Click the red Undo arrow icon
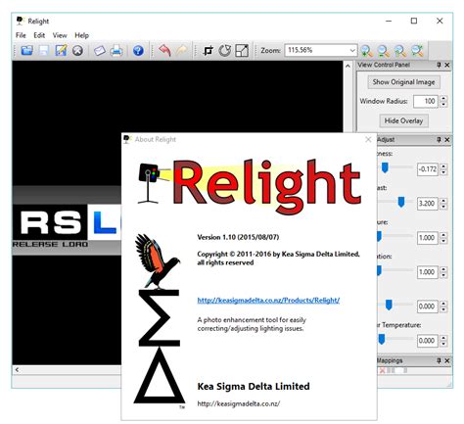464x424 pixels. (164, 51)
